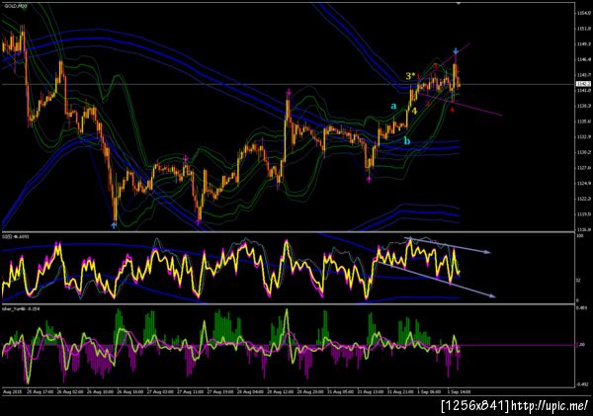Click the blue up-arrow at the 26 Aug low
This screenshot has width=593, height=416.
114,225
